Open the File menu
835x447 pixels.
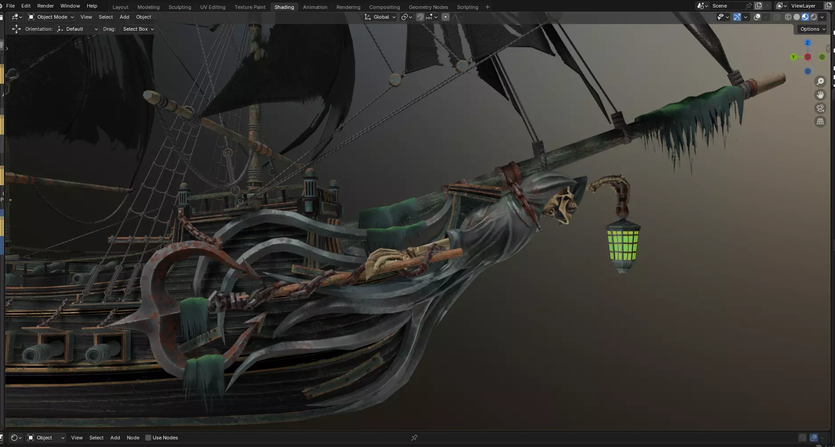pos(10,6)
